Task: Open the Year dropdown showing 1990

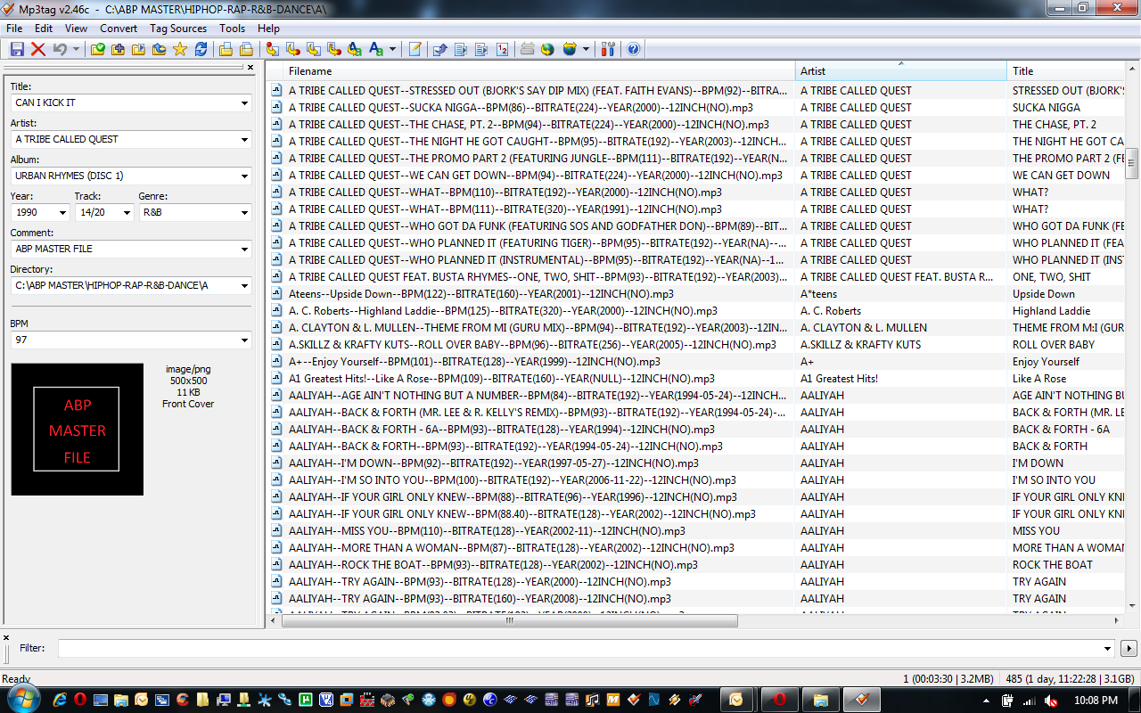Action: 62,213
